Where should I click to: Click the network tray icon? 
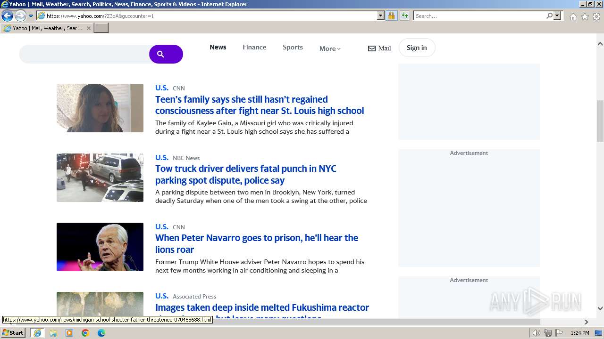click(548, 333)
